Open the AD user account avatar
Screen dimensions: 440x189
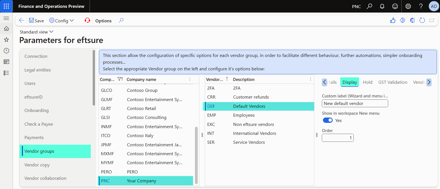pos(434,6)
